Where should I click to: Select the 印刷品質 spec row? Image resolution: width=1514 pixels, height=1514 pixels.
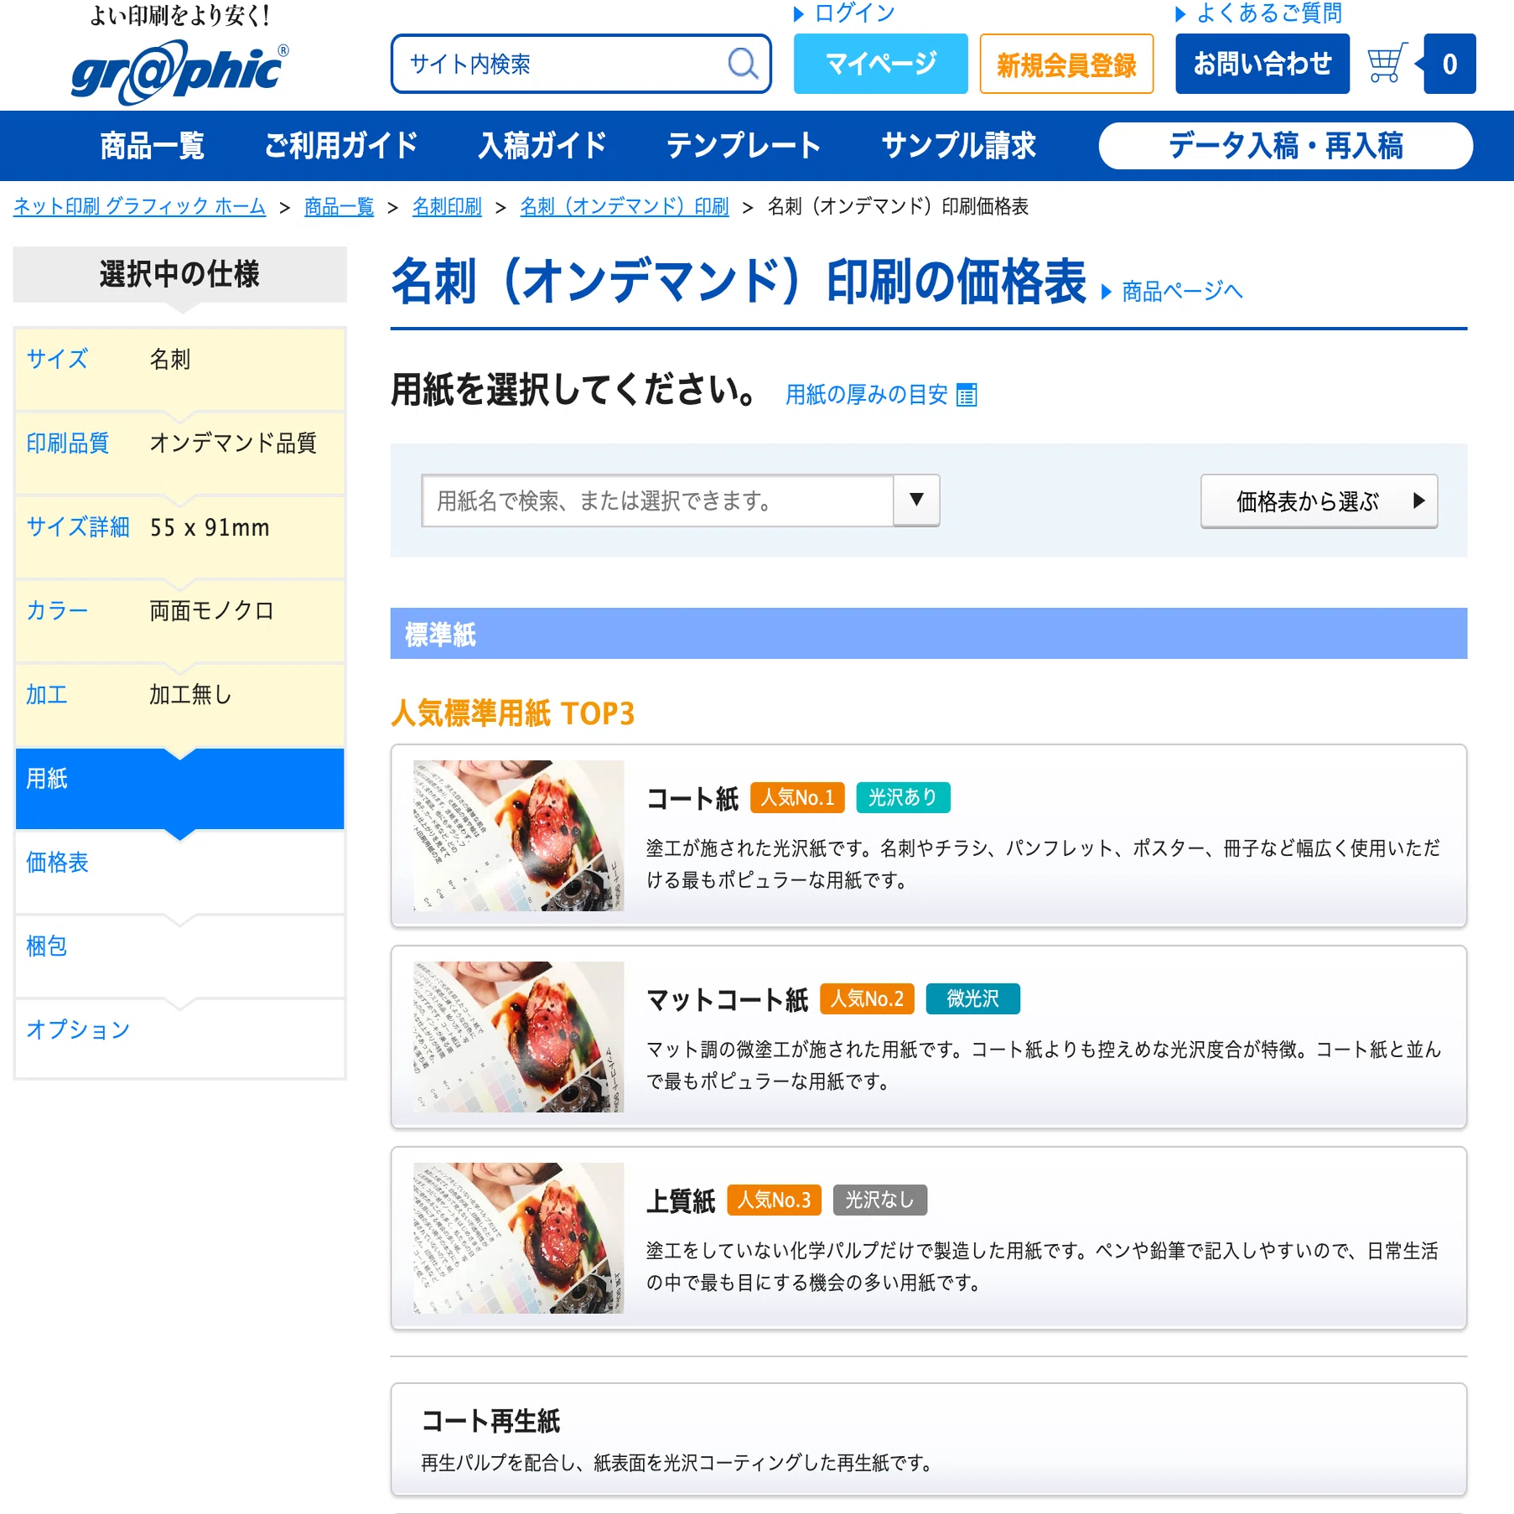(x=179, y=453)
